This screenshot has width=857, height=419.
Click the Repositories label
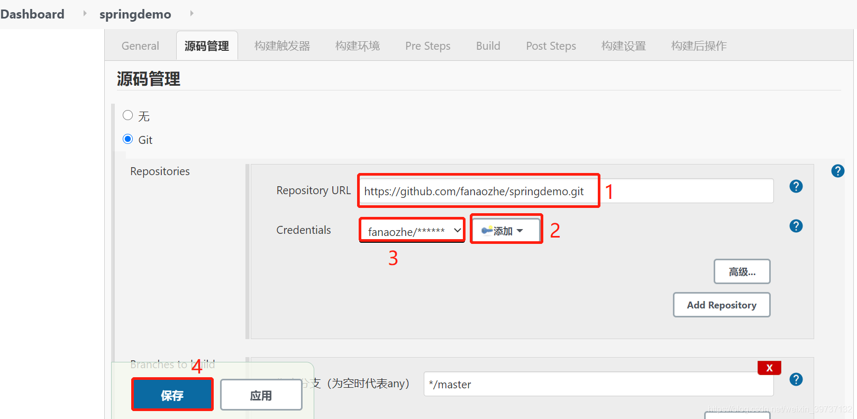point(160,171)
